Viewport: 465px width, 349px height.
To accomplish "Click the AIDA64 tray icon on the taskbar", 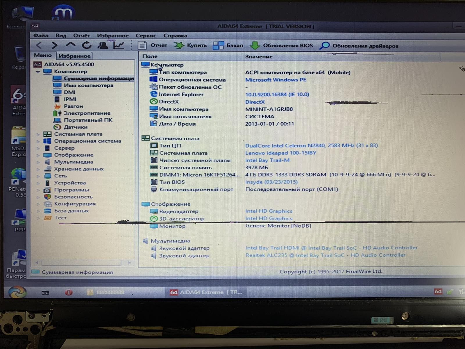I will (x=438, y=291).
